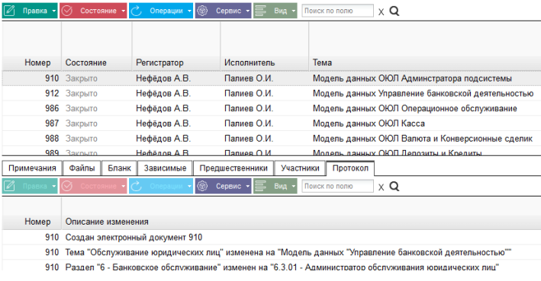Image resolution: width=541 pixels, height=281 pixels.
Task: Click the lower panel Сервис gear icon
Action: pyautogui.click(x=202, y=186)
